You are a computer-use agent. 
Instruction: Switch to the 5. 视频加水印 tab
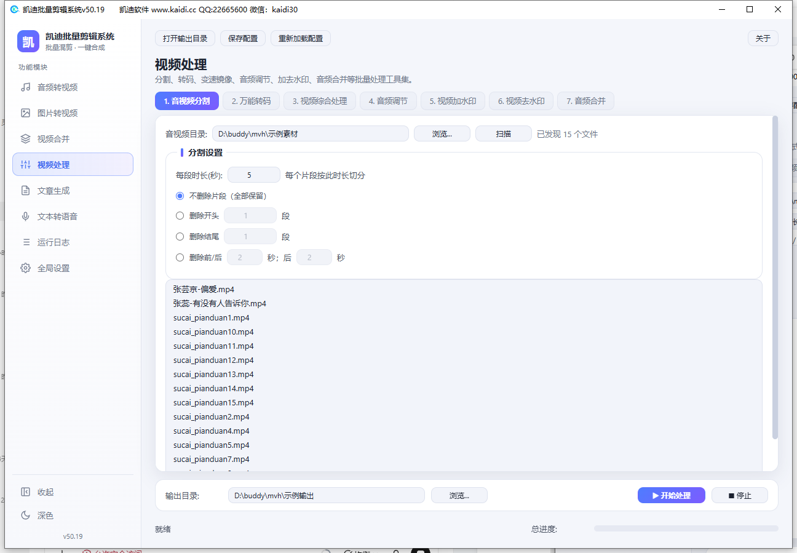click(453, 101)
